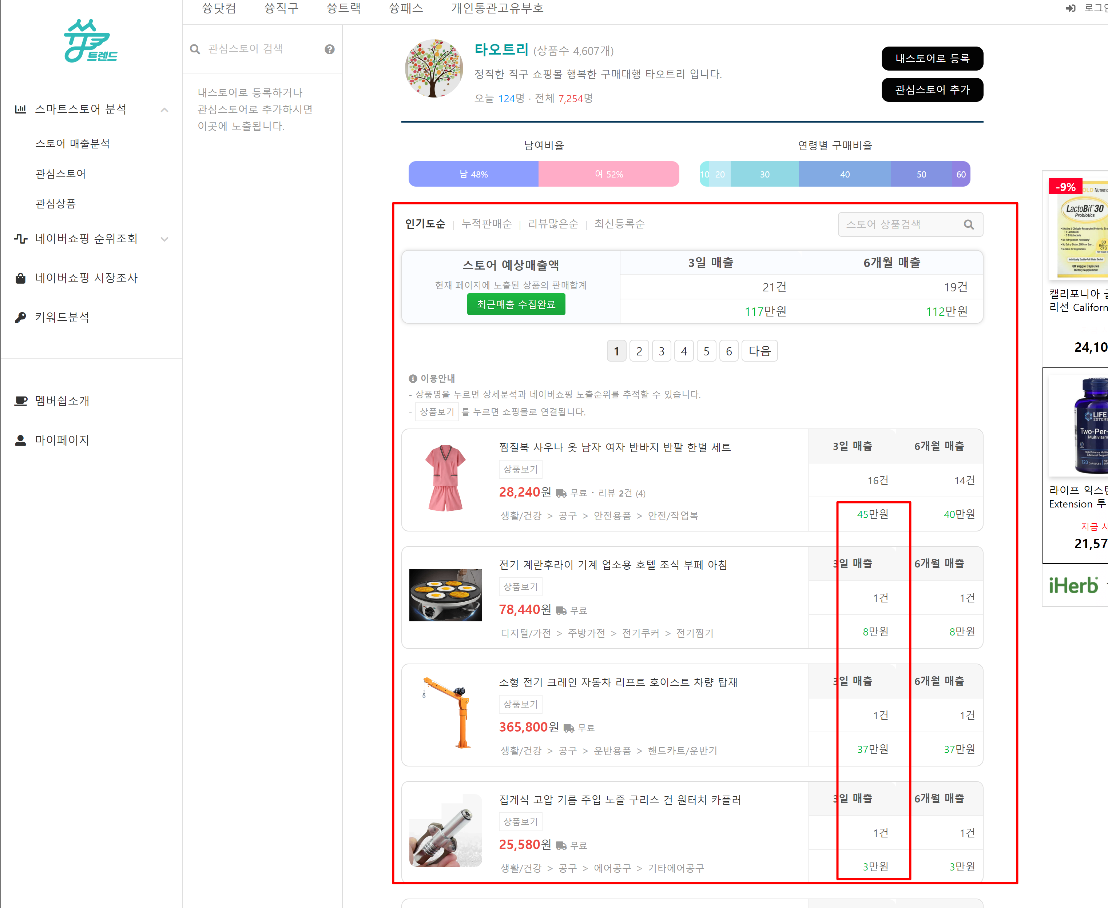
Task: Click the 네이버쇼핑 시장조사 bag icon
Action: [20, 278]
